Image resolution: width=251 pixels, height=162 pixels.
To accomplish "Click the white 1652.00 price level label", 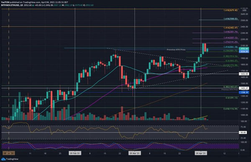I will point(244,74).
